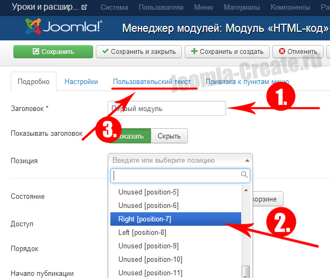Open the Система menu
The width and height of the screenshot is (330, 278).
coord(113,8)
